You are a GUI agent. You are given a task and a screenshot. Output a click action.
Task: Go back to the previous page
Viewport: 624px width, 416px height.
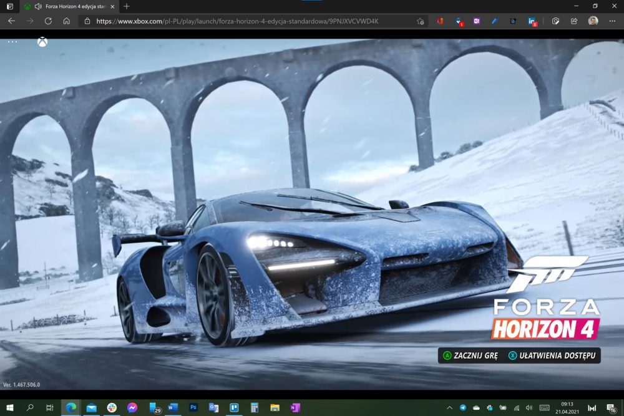tap(11, 21)
